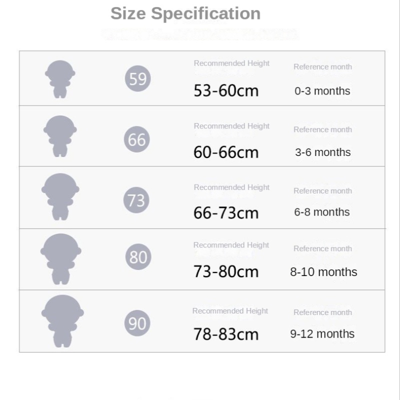Click the 73-80cm height value

226,272
